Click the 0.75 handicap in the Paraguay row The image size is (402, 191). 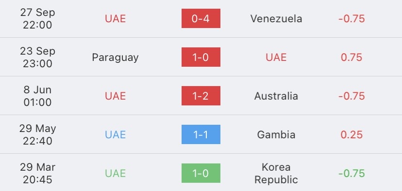click(x=352, y=57)
